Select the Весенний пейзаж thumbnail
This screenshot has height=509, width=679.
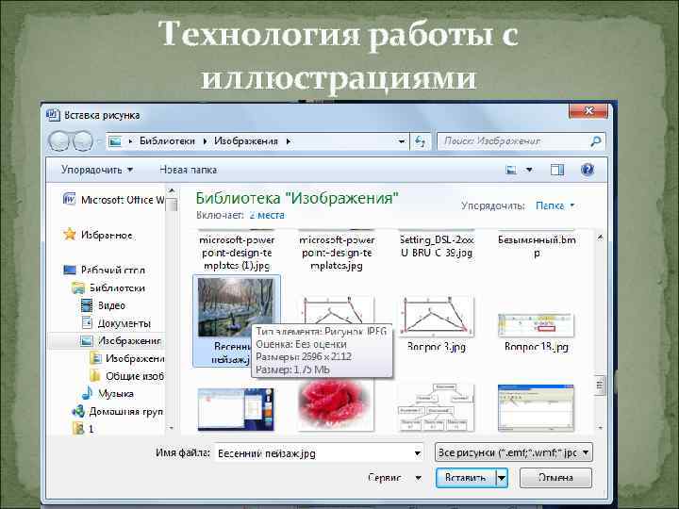pyautogui.click(x=235, y=307)
